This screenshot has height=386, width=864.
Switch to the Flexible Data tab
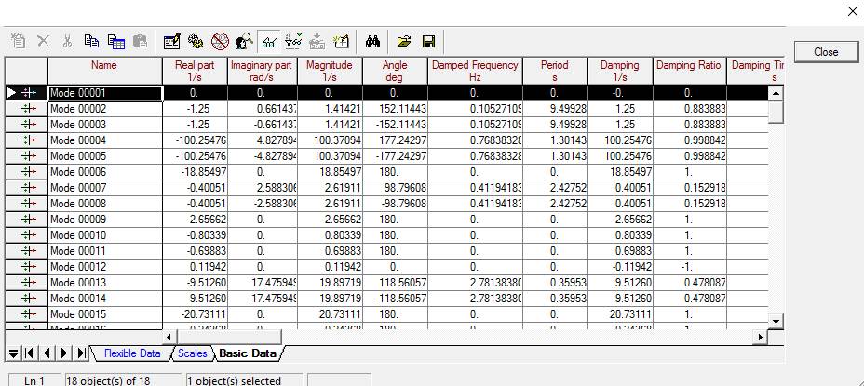tap(131, 353)
